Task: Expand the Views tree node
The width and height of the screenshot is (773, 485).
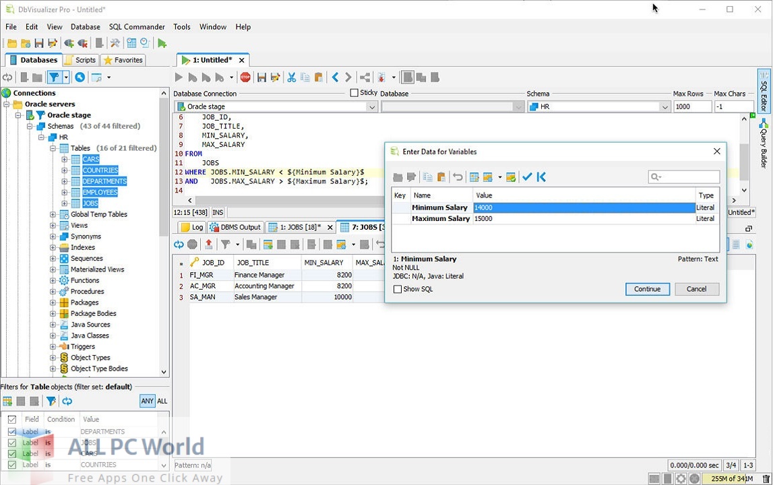Action: (53, 225)
